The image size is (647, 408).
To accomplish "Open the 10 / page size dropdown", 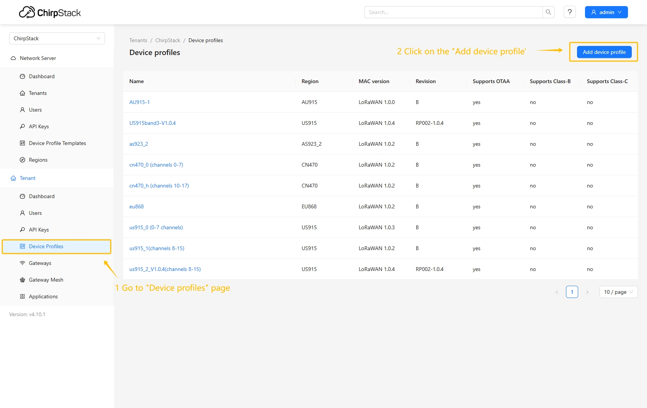I will pyautogui.click(x=618, y=292).
